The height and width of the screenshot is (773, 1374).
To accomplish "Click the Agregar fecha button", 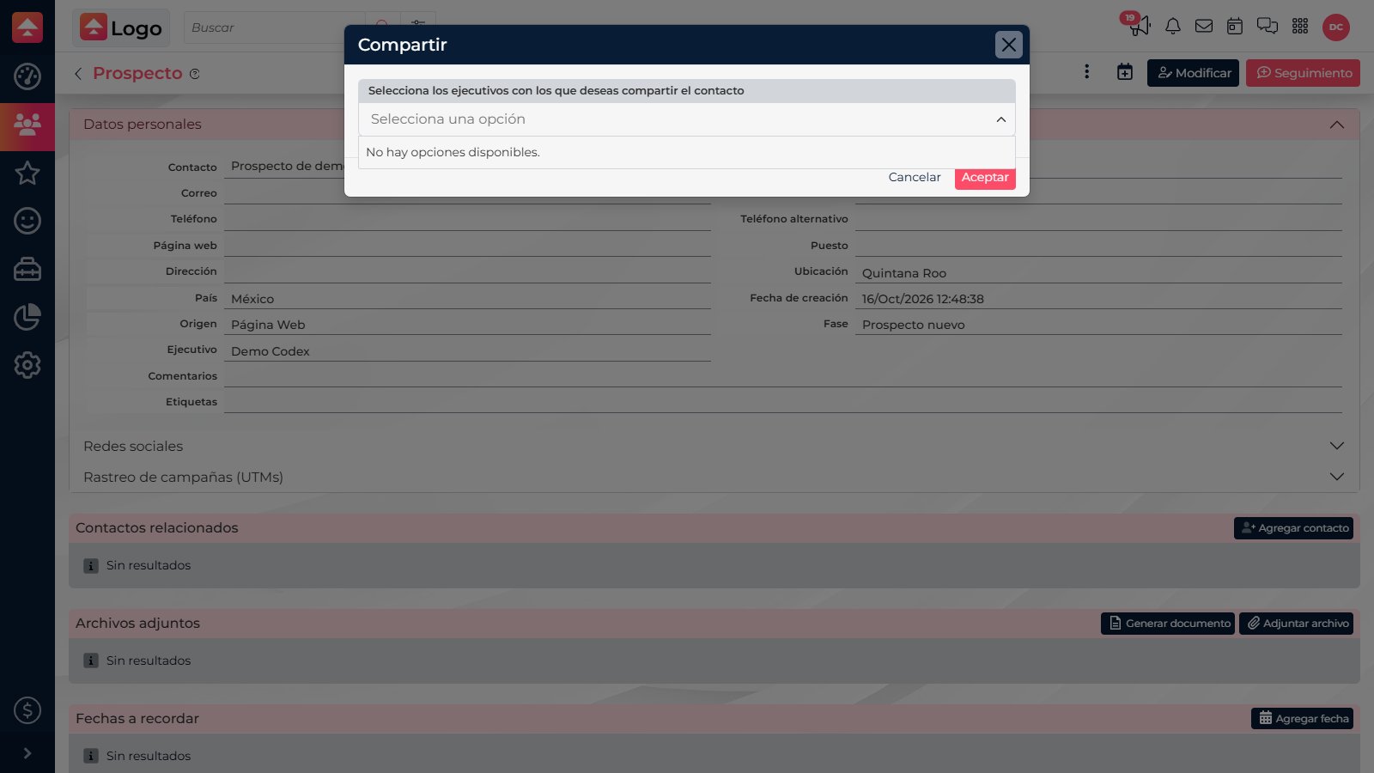I will pyautogui.click(x=1303, y=719).
